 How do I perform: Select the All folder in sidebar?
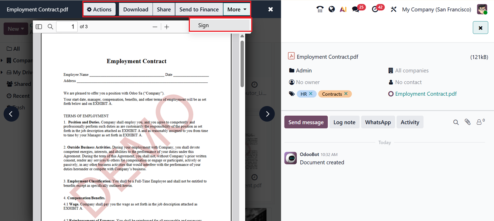coord(13,49)
